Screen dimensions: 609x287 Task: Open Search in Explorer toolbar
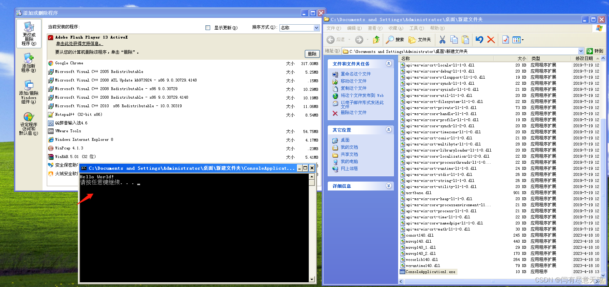click(395, 40)
